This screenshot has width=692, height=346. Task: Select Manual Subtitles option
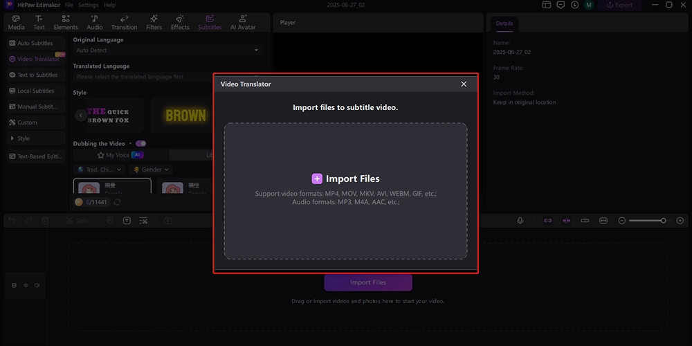36,107
